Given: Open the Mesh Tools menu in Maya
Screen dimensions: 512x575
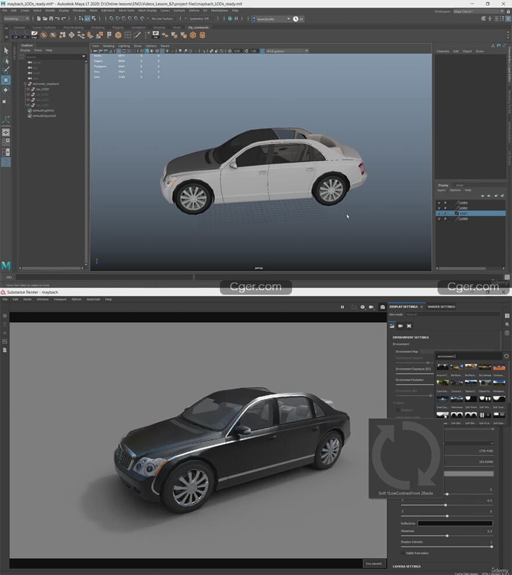Looking at the screenshot, I should click(x=126, y=10).
